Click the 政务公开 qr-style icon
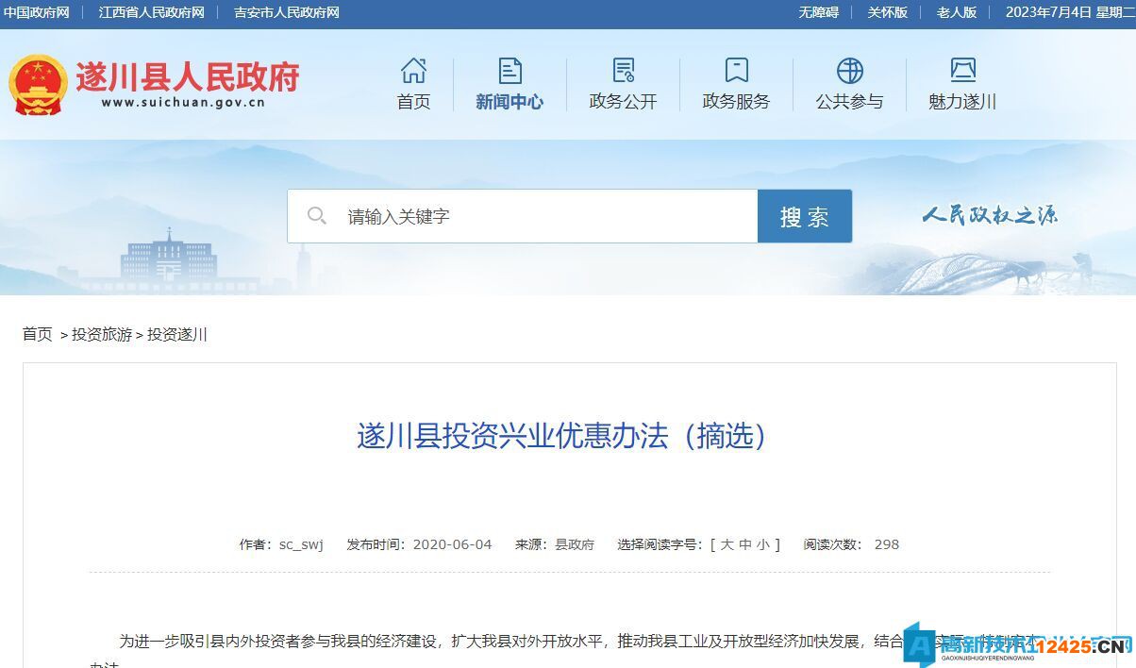 (x=622, y=70)
